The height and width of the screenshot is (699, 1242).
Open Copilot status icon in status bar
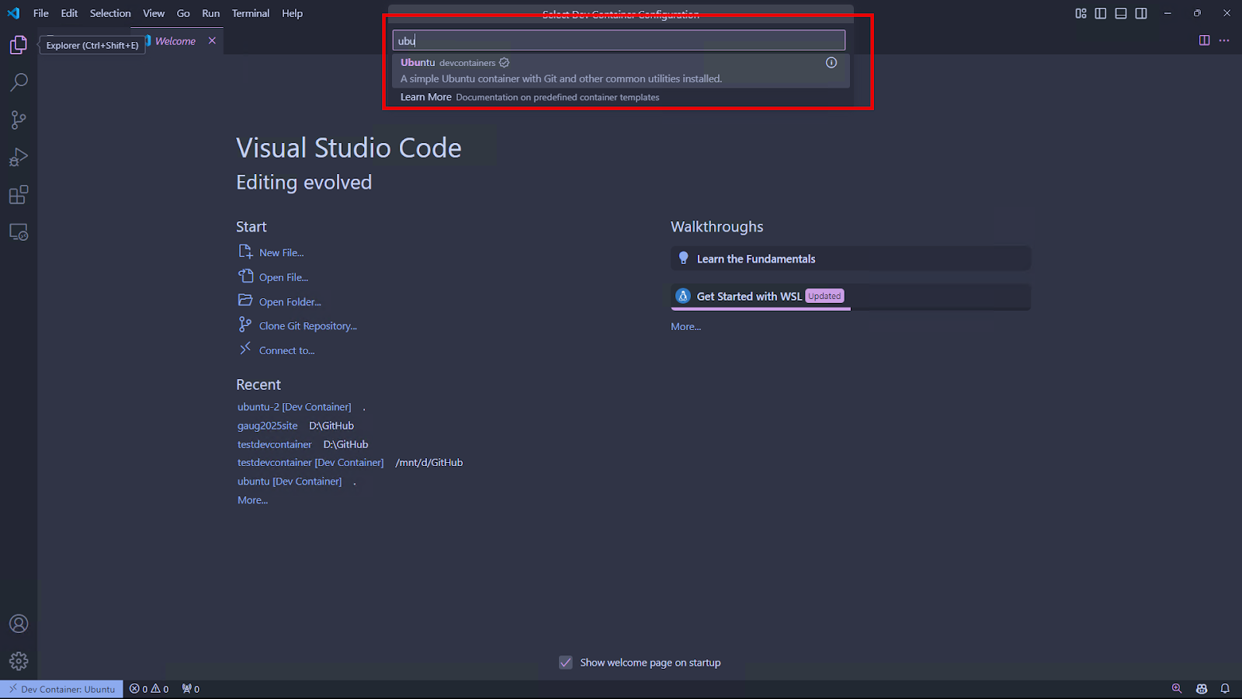(1202, 689)
